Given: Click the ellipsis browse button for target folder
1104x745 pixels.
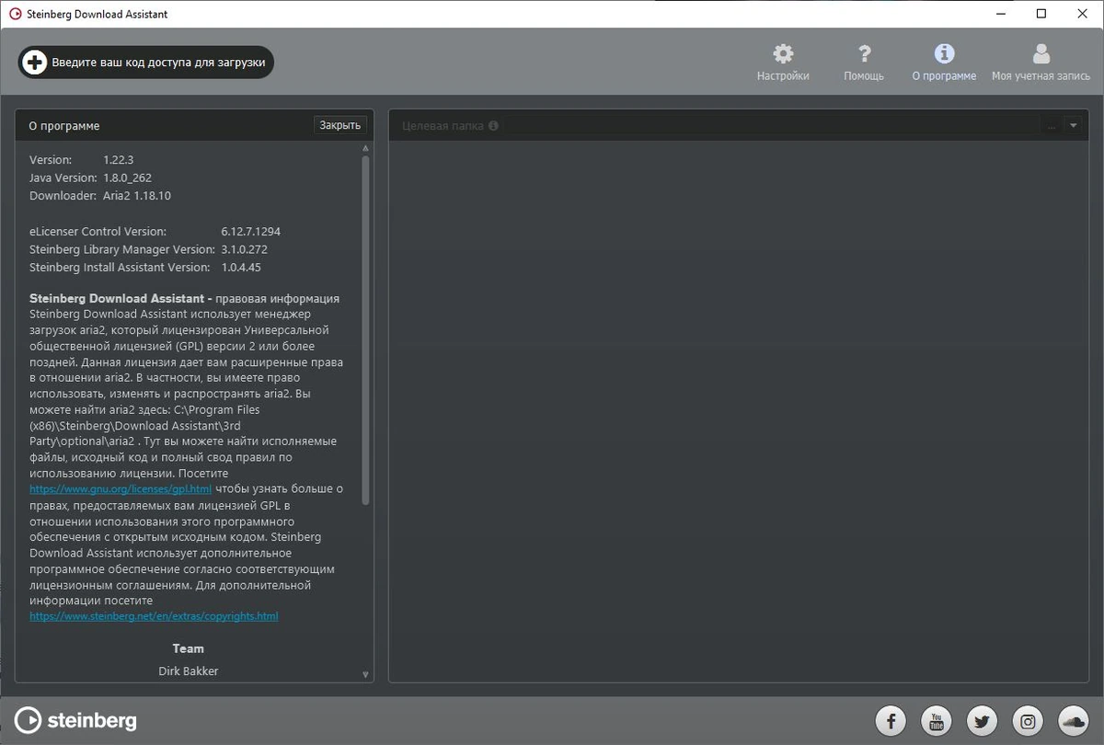Looking at the screenshot, I should pos(1052,126).
